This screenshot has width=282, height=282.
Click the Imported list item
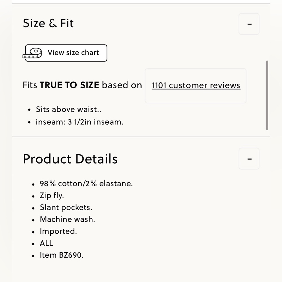pos(58,231)
